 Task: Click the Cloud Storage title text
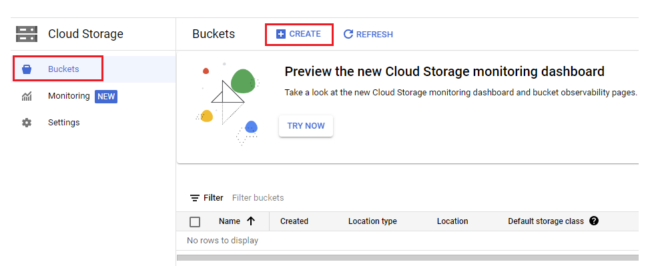pyautogui.click(x=85, y=34)
